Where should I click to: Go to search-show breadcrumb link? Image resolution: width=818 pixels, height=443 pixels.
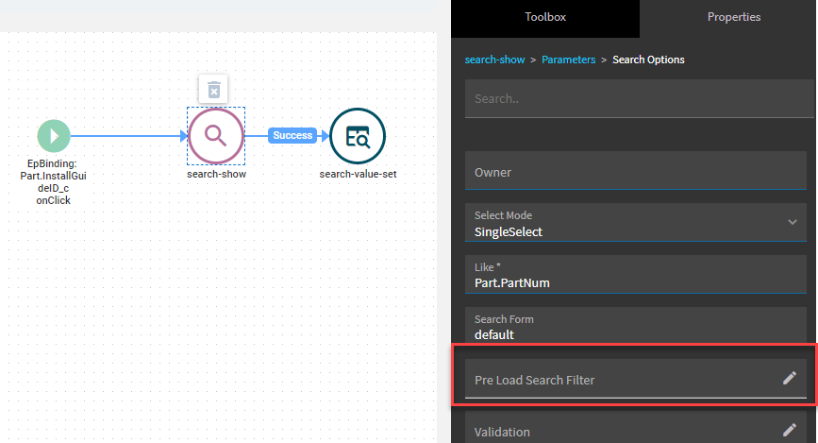tap(494, 60)
